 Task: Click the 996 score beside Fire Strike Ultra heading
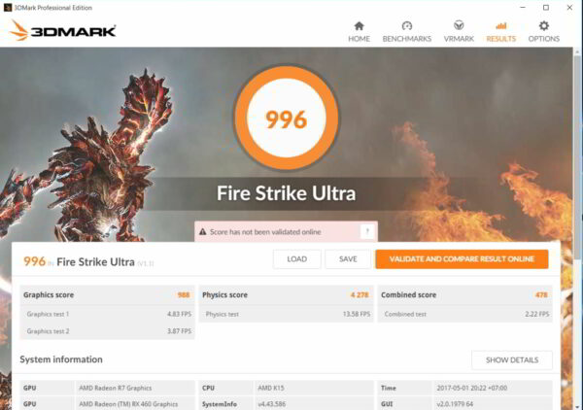[34, 261]
